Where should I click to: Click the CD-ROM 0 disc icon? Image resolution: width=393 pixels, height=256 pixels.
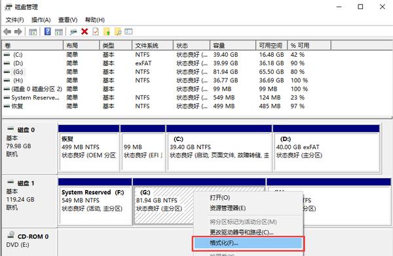(11, 234)
